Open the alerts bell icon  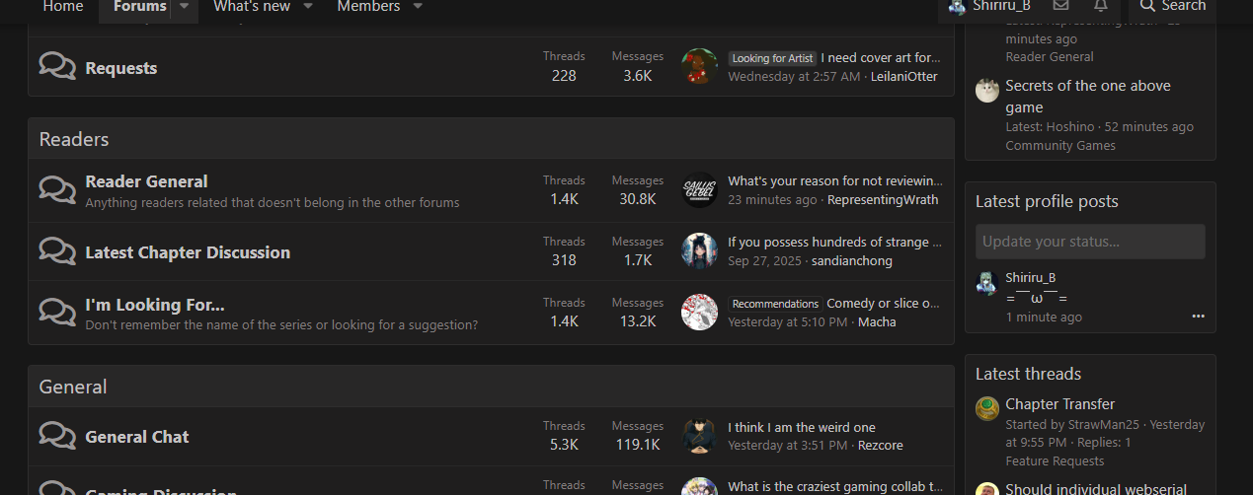pyautogui.click(x=1101, y=6)
